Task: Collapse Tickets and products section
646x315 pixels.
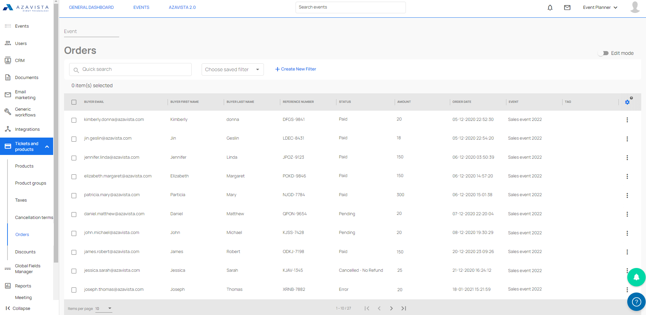Action: click(x=47, y=147)
